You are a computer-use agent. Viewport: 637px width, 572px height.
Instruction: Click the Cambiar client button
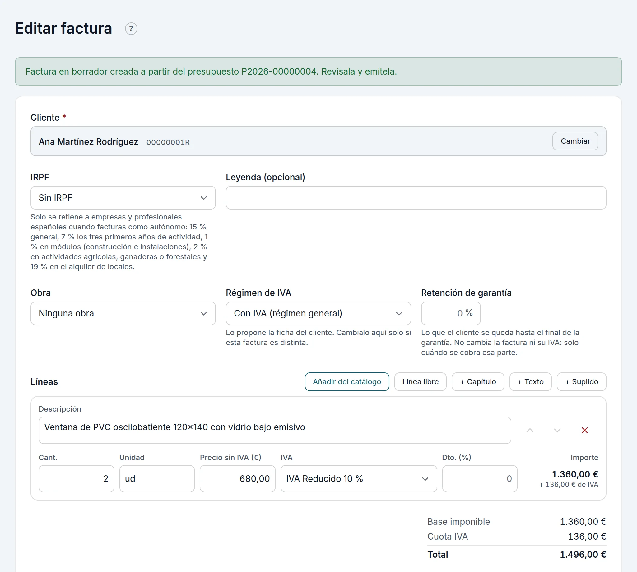pos(575,141)
